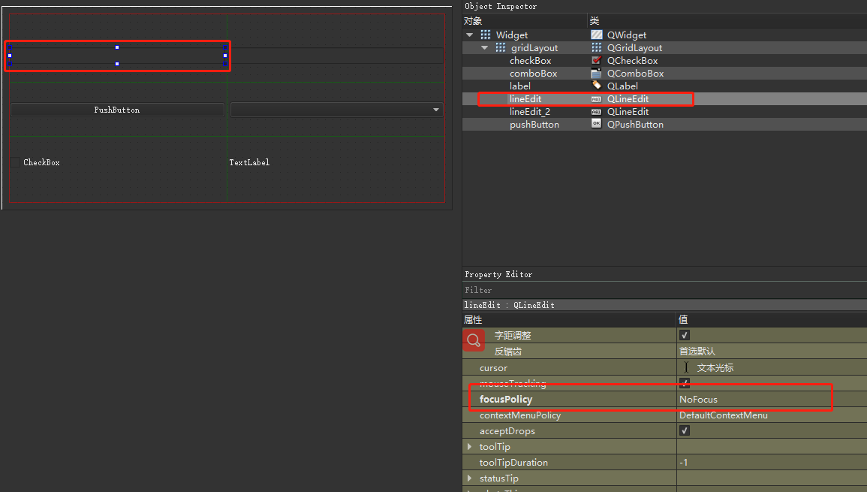The height and width of the screenshot is (492, 867).
Task: Click the QCheckBox class icon
Action: coord(596,60)
